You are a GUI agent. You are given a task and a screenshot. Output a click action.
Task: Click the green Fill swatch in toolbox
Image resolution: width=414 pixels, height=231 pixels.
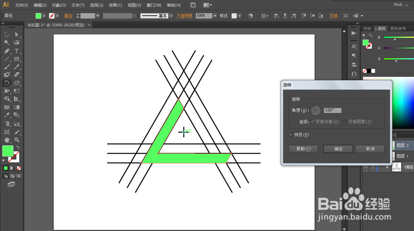click(7, 151)
